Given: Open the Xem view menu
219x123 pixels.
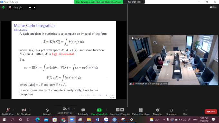Looking at the screenshot, I should click(213, 7).
